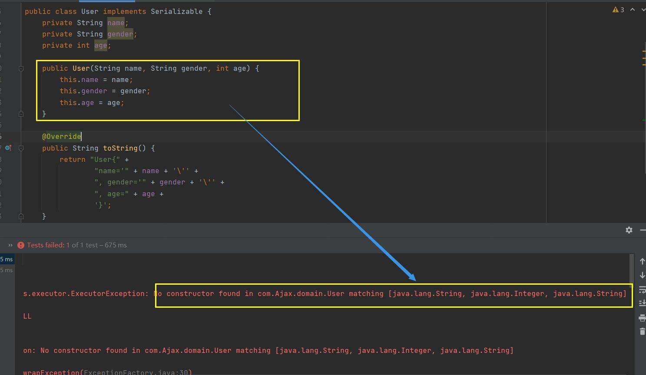Screen dimensions: 646x375
Task: Enable scroll to end of console
Action: pos(642,303)
